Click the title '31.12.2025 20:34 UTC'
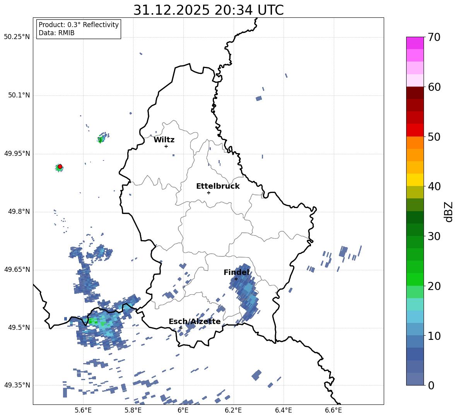Image resolution: width=458 pixels, height=418 pixels. point(208,10)
